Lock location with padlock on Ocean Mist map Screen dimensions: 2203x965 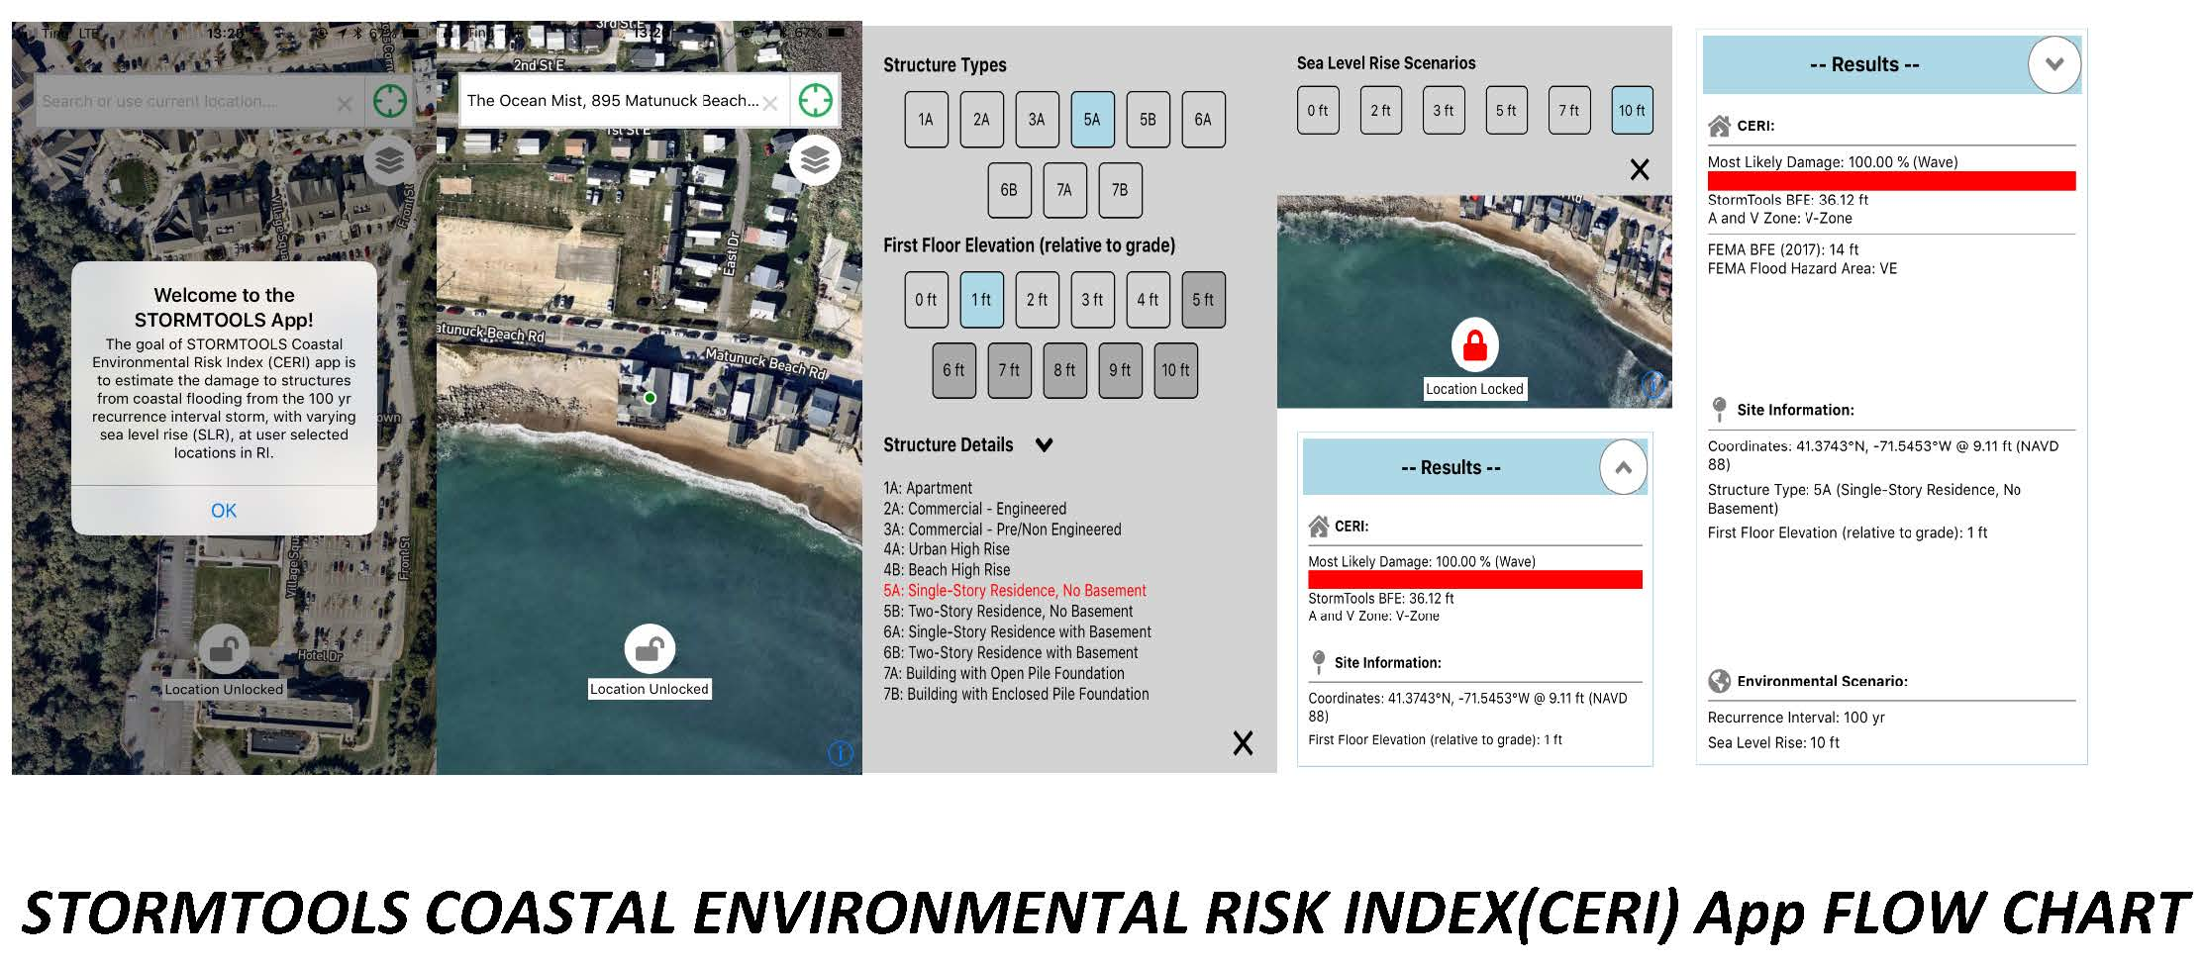(650, 649)
